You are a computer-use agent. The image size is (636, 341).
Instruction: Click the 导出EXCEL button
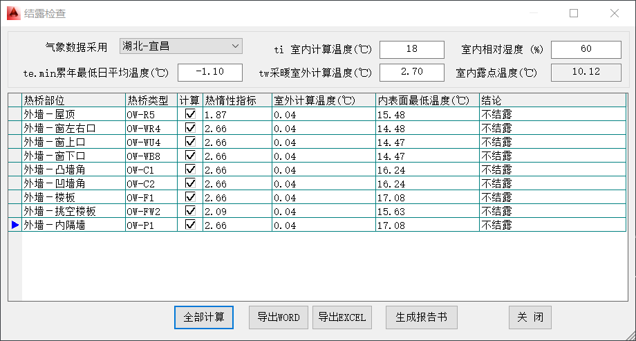tap(342, 317)
